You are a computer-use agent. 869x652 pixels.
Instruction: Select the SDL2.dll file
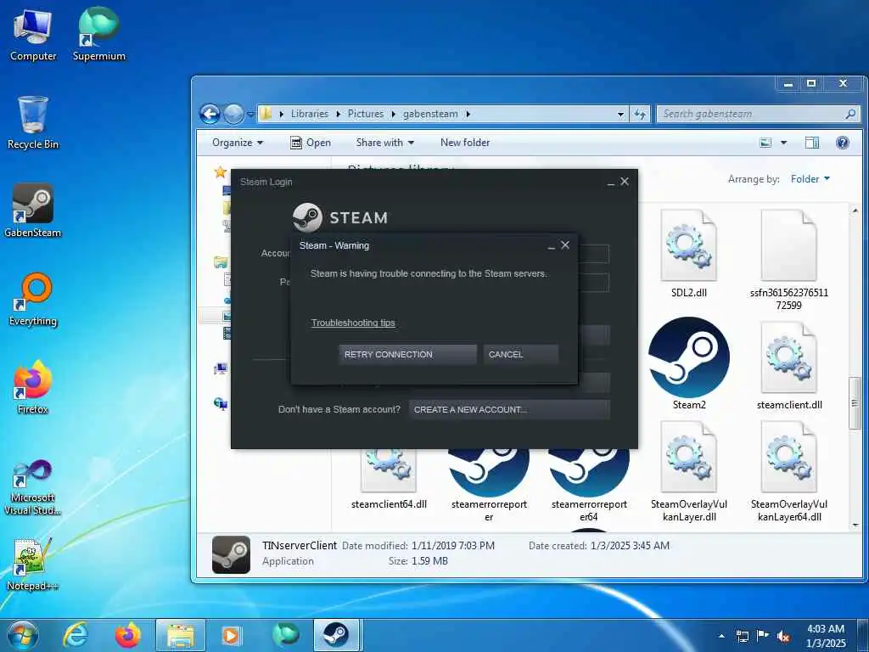click(x=689, y=254)
